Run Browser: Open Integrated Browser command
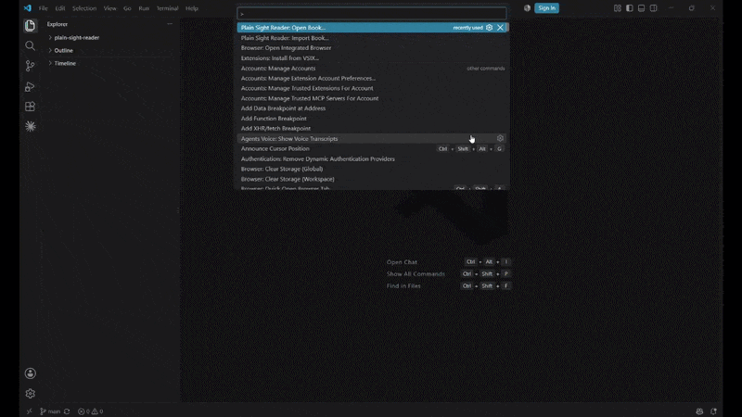This screenshot has height=417, width=742. coord(373,48)
